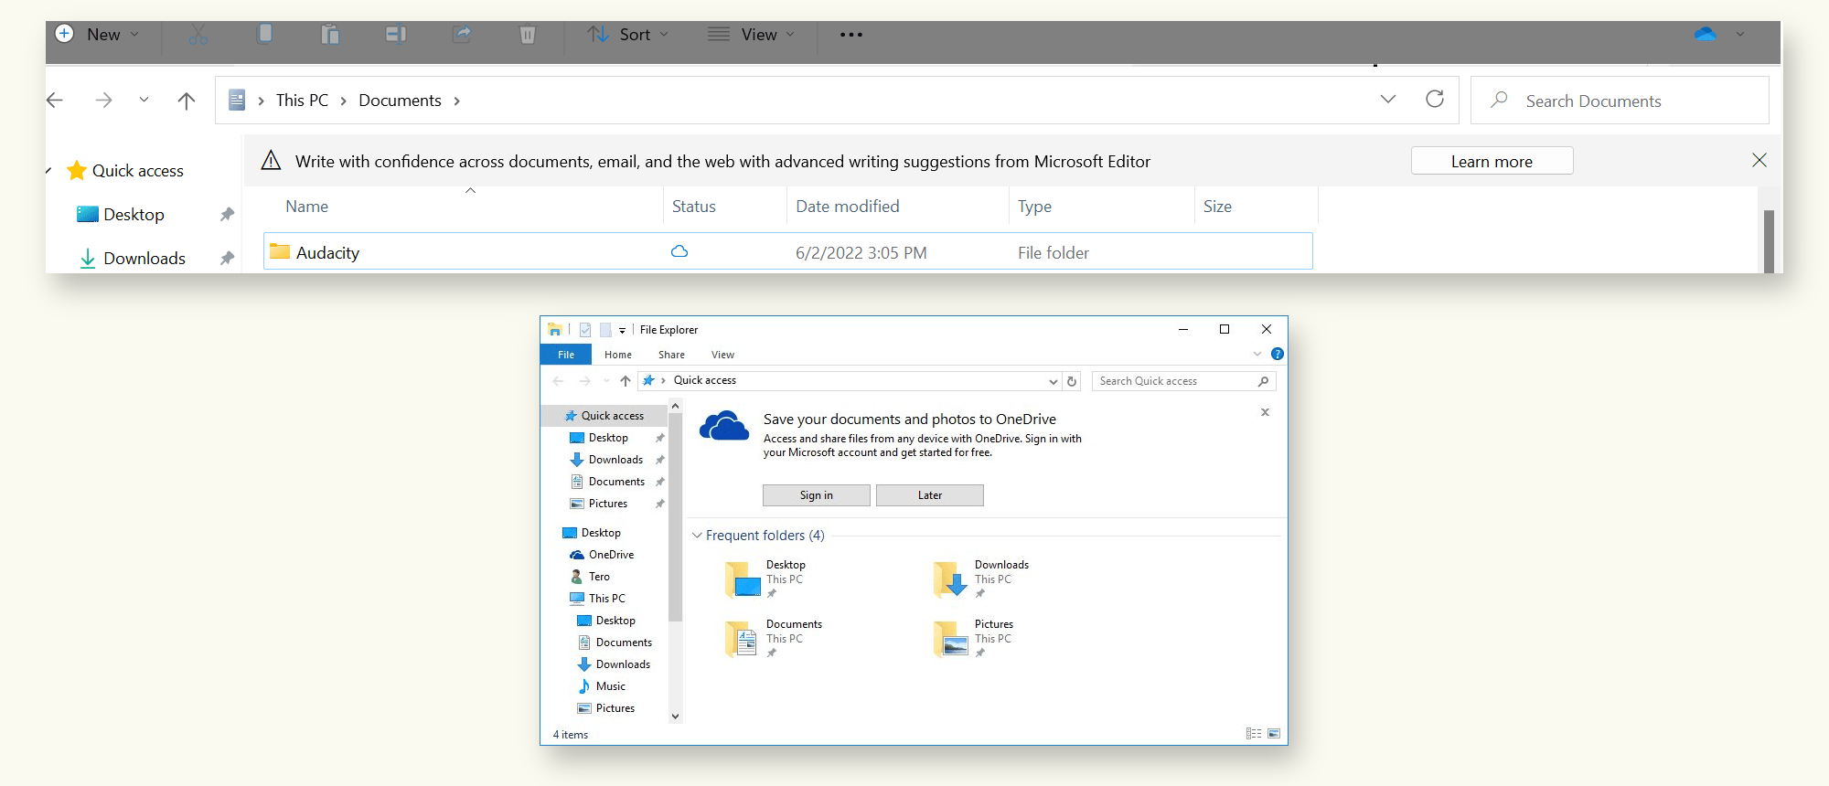Click the Status column header
Image resolution: width=1829 pixels, height=786 pixels.
point(693,207)
